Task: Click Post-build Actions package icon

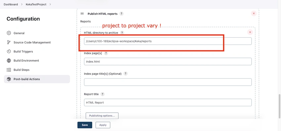Action: 9,79
